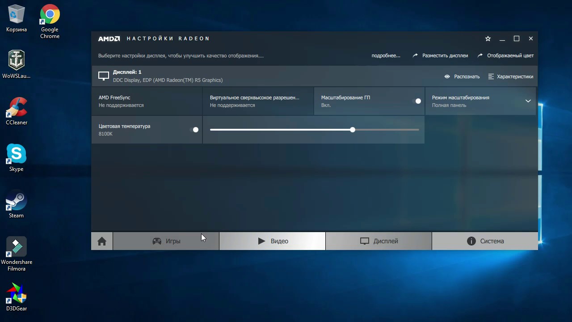Switch to the Видео tab
The image size is (572, 322).
[x=272, y=241]
